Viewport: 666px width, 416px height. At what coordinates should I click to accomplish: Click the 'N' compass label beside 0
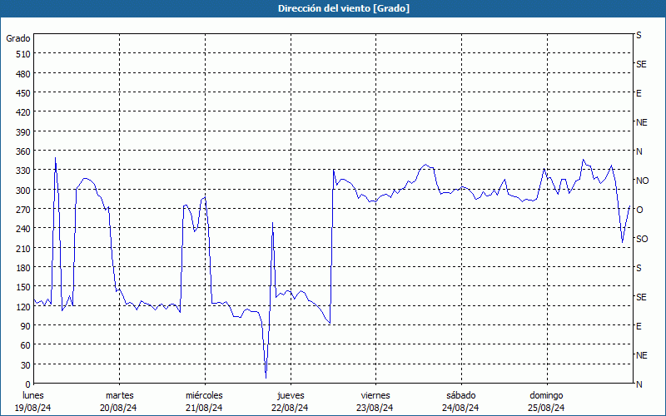(639, 384)
